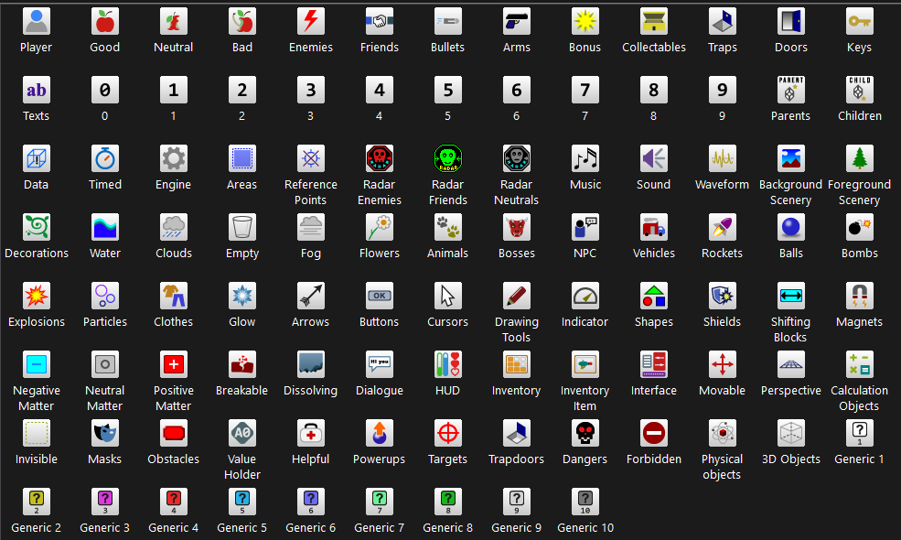Select the Arms gun icon
This screenshot has width=901, height=540.
click(517, 22)
